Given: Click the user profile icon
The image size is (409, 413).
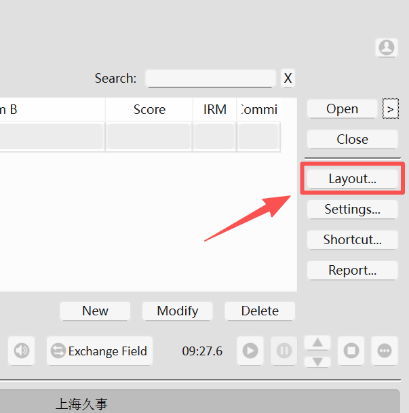Looking at the screenshot, I should coord(386,47).
